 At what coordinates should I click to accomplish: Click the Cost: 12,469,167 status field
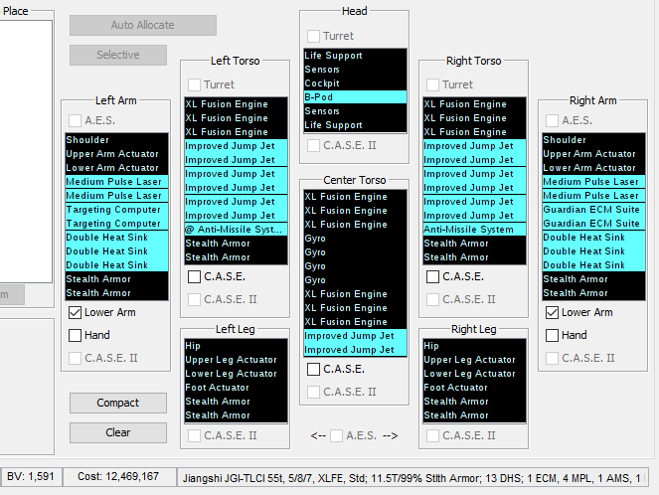pos(118,477)
